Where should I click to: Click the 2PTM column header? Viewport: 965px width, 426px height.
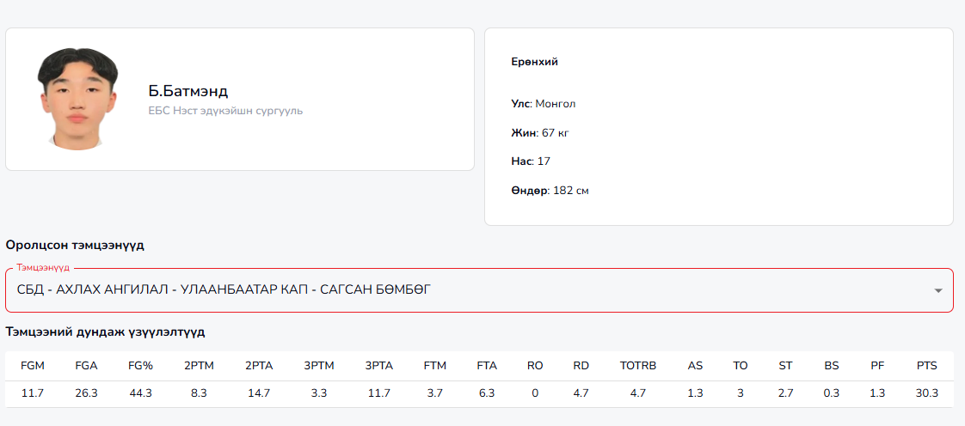click(199, 366)
